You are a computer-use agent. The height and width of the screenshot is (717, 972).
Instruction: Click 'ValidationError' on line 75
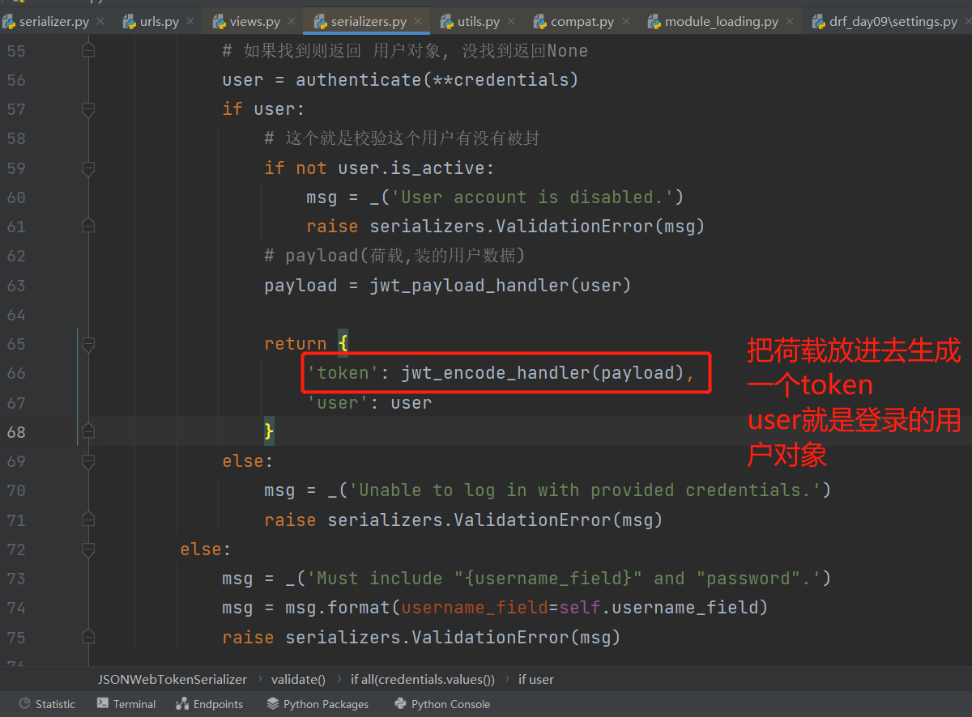[x=491, y=638]
